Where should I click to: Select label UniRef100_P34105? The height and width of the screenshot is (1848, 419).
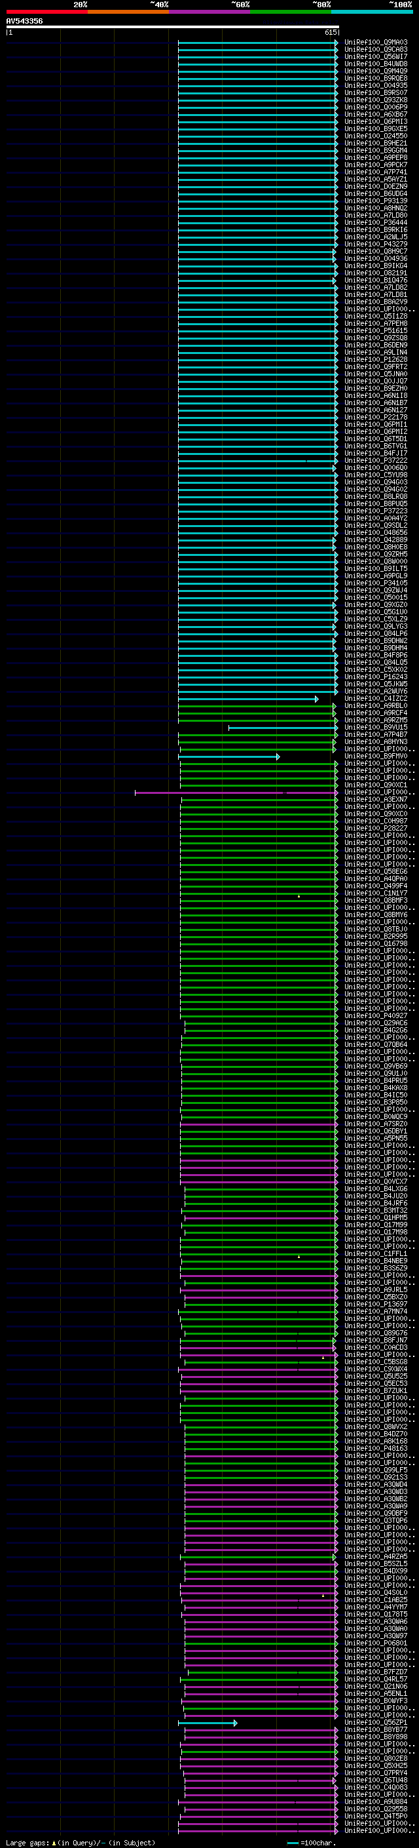coord(376,583)
